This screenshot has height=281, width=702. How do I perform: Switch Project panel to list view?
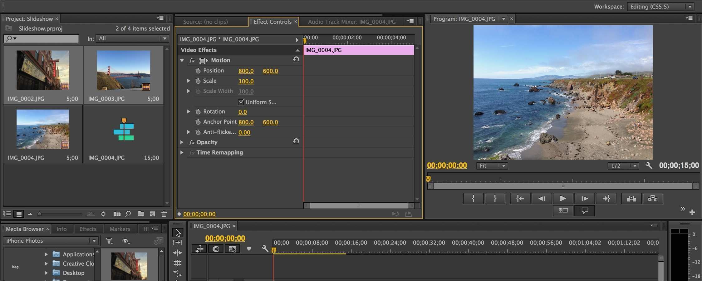pyautogui.click(x=7, y=214)
